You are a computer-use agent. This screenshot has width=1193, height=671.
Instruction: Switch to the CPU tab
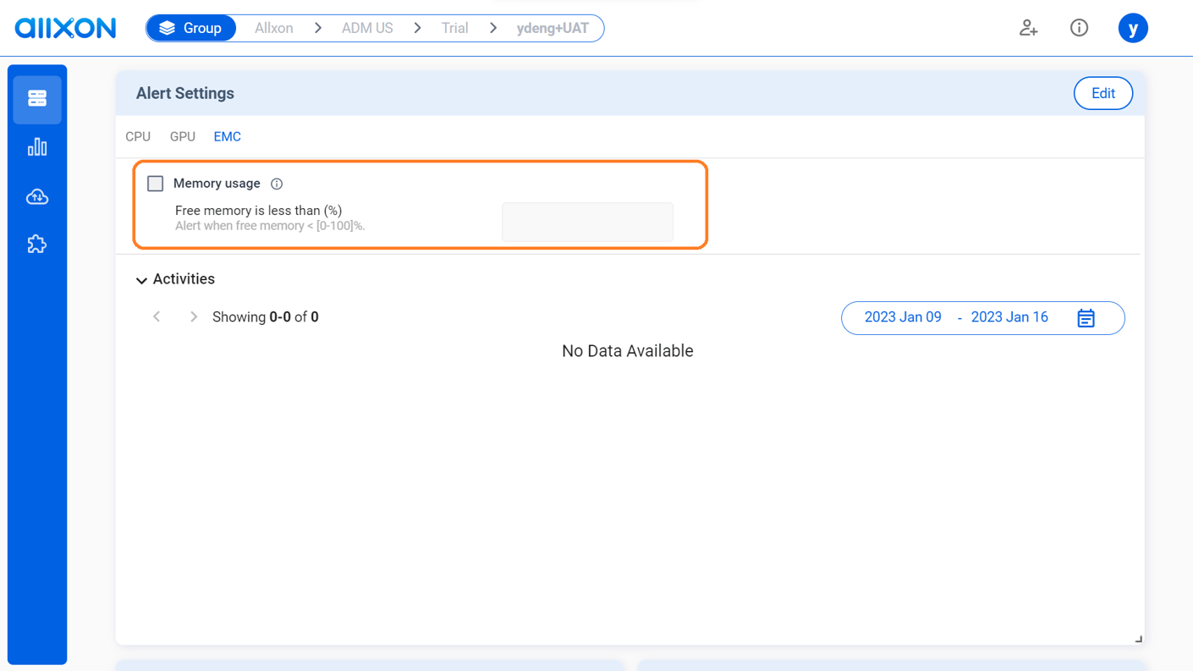pyautogui.click(x=138, y=136)
